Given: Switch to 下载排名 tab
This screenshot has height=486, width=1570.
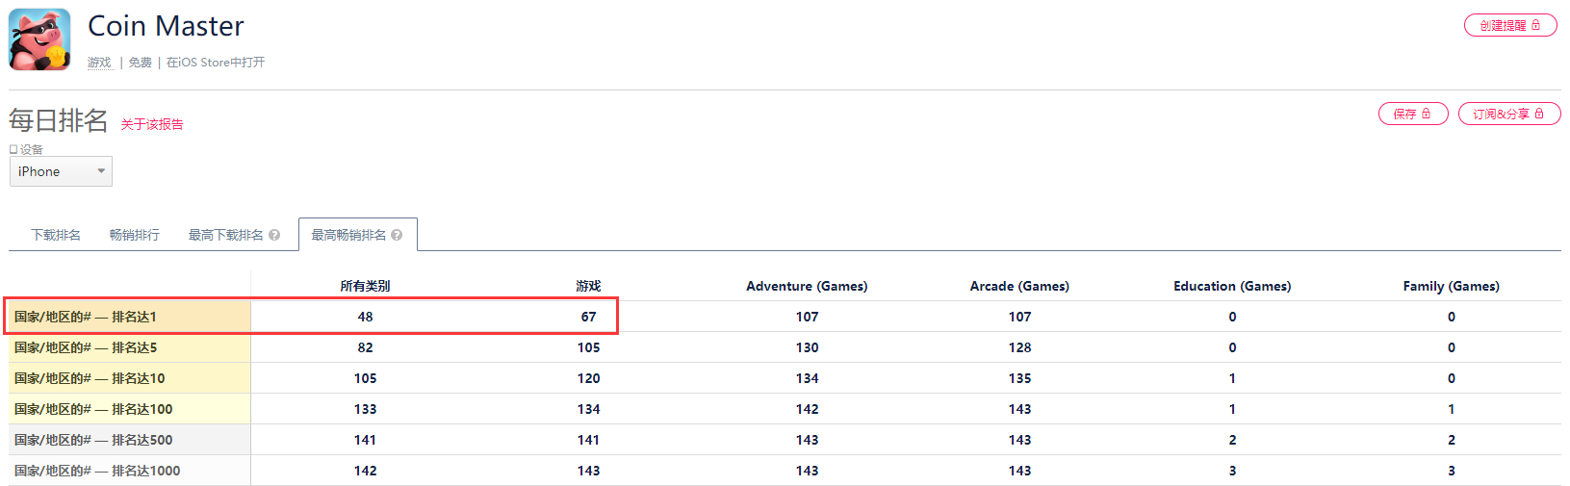Looking at the screenshot, I should click(56, 235).
